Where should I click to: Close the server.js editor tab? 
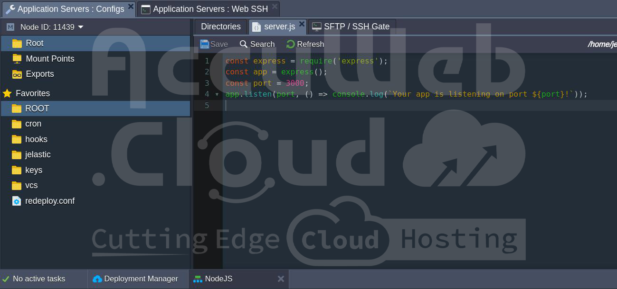click(302, 24)
